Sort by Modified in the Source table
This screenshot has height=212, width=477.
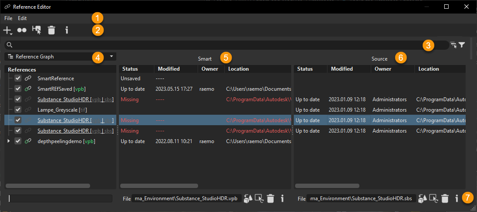349,69
